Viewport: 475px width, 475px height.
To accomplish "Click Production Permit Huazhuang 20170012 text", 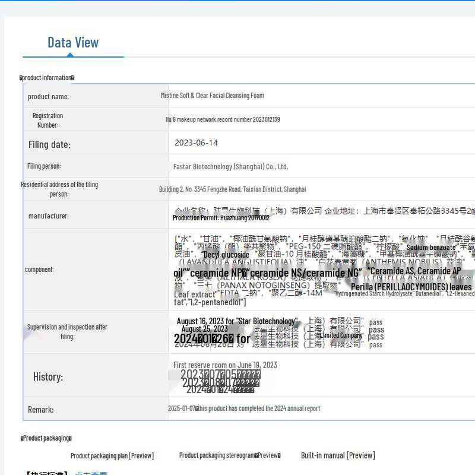I will pyautogui.click(x=221, y=218).
